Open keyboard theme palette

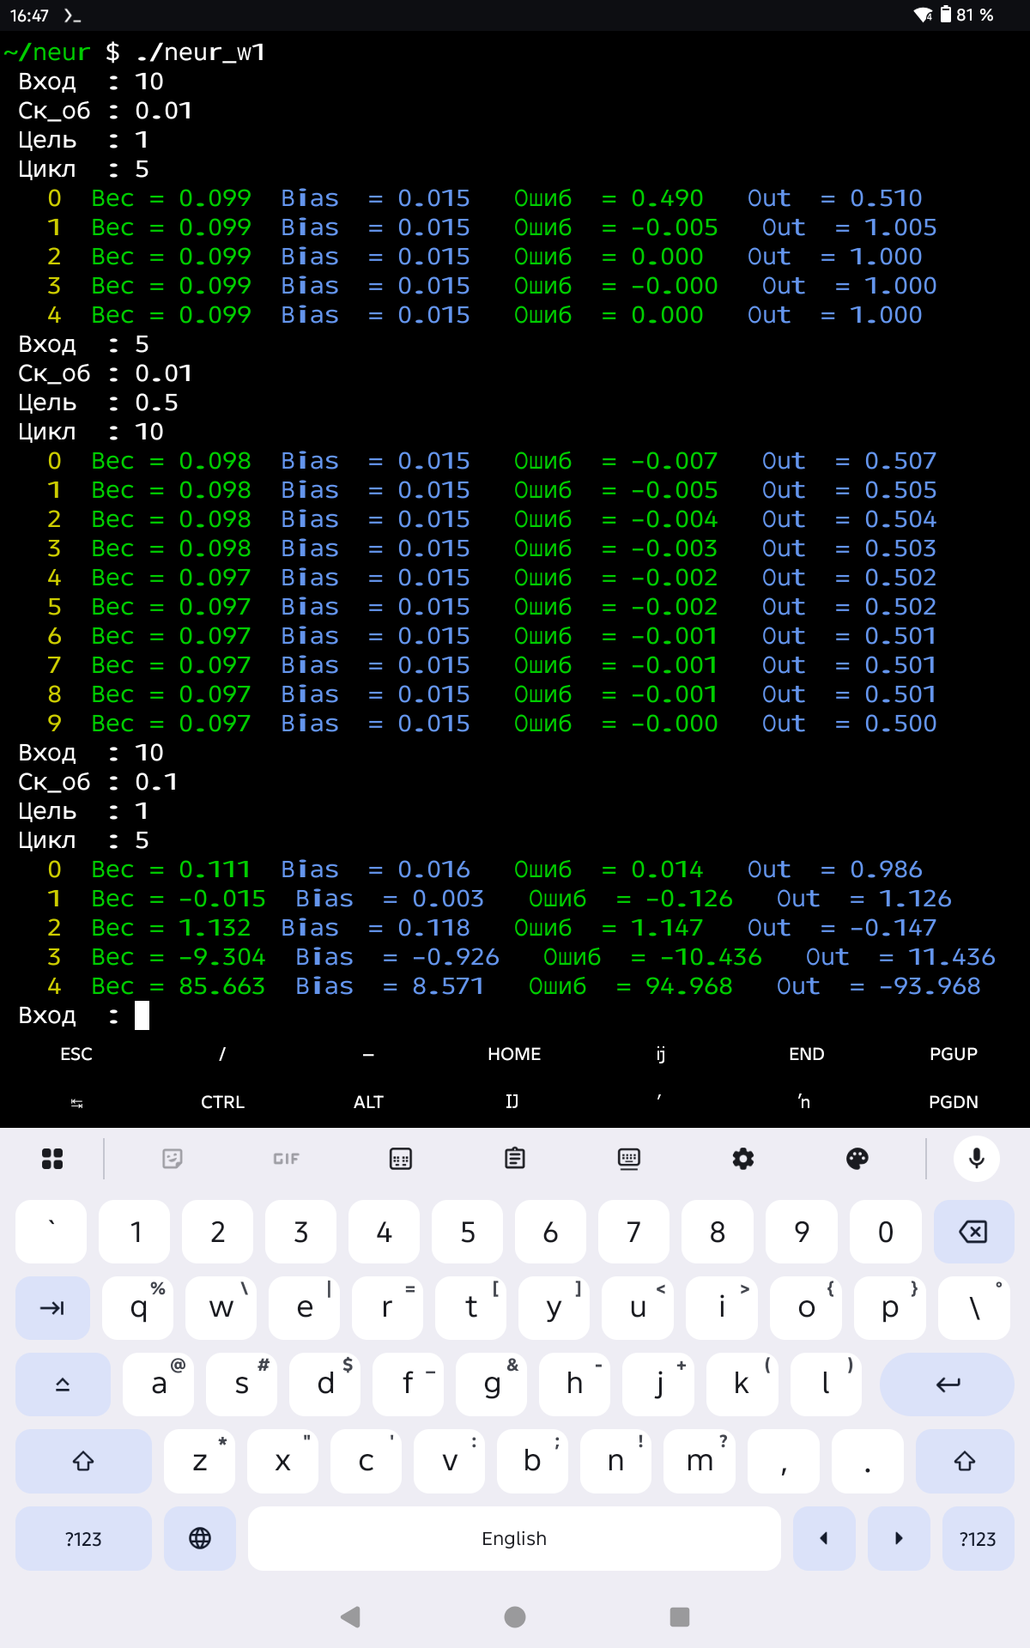point(857,1159)
